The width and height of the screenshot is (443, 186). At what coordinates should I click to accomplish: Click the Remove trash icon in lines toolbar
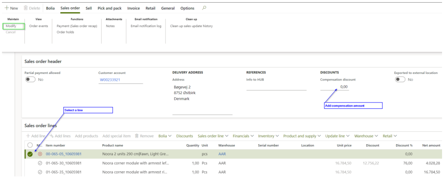pos(137,136)
